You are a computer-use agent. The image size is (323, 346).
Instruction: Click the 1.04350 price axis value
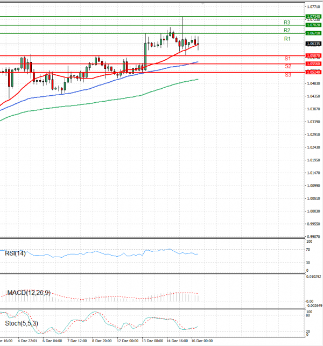[x=313, y=96]
